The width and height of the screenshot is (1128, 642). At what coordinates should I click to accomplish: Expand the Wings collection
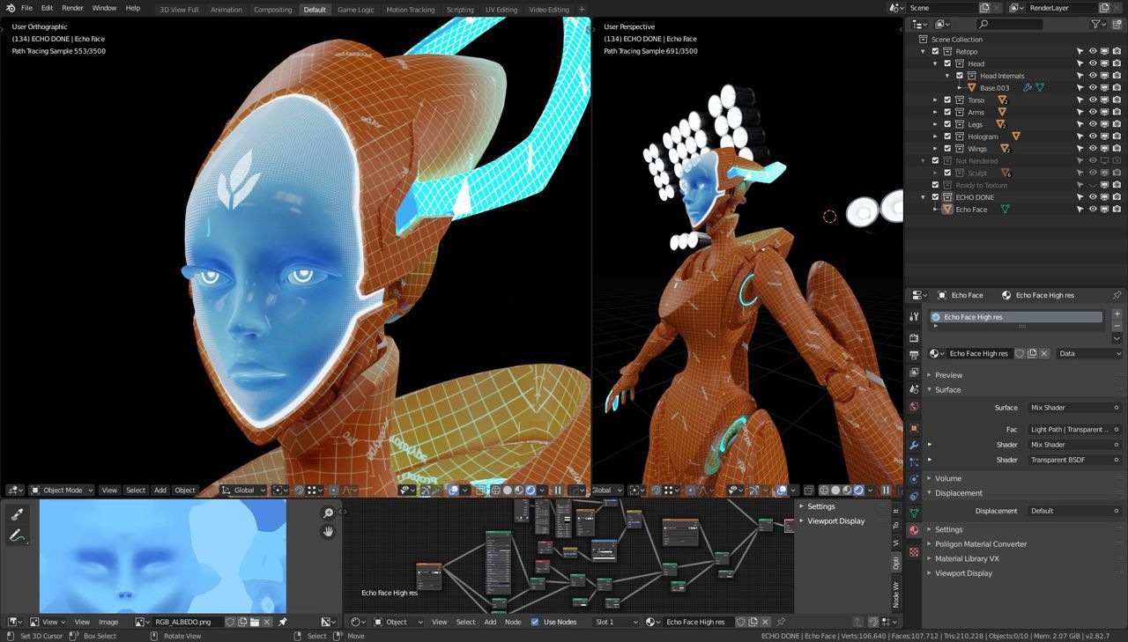coord(936,149)
